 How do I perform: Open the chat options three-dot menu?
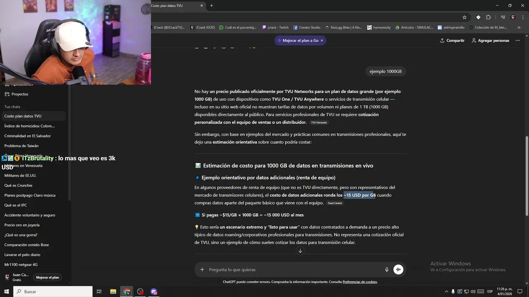click(x=517, y=40)
